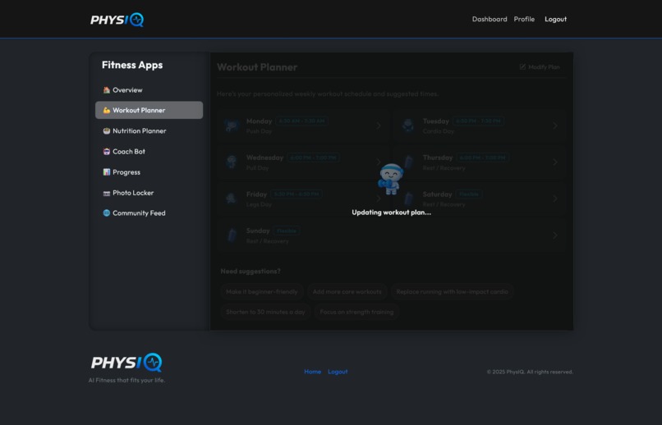Expand Tuesday card using its chevron
Image resolution: width=662 pixels, height=425 pixels.
pyautogui.click(x=554, y=126)
